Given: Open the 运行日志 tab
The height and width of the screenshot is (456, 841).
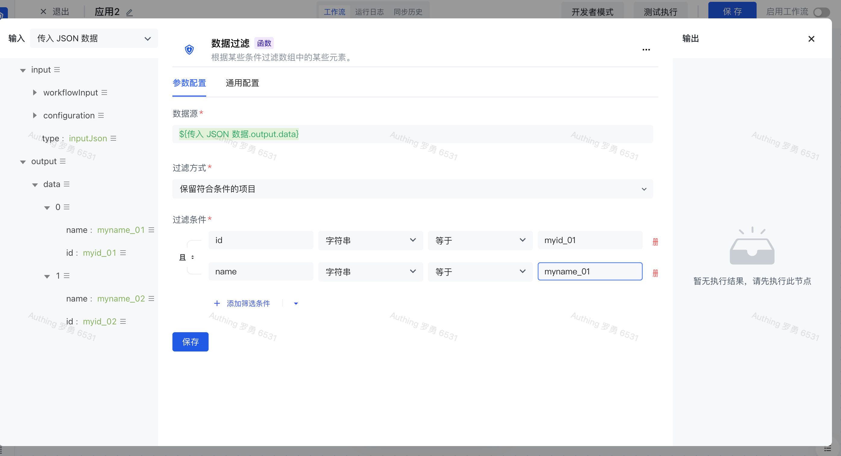Looking at the screenshot, I should [x=369, y=12].
